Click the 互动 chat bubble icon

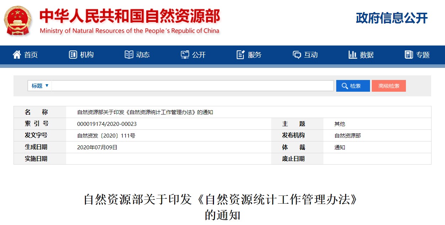pyautogui.click(x=297, y=55)
